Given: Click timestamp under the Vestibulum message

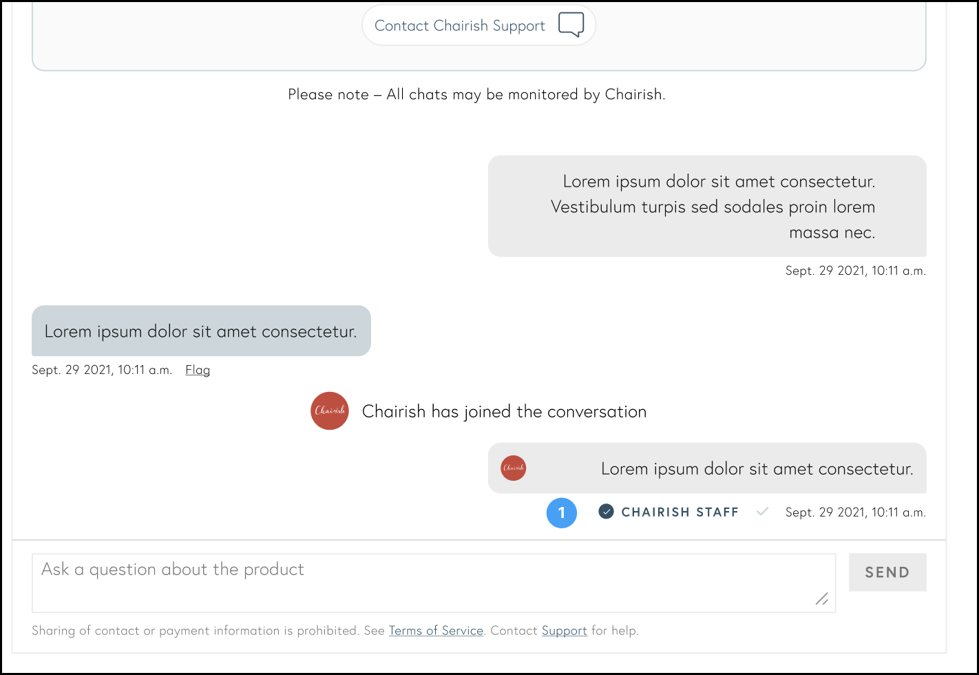Looking at the screenshot, I should click(x=856, y=271).
